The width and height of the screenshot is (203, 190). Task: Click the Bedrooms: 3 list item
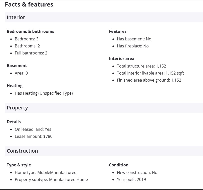(27, 39)
